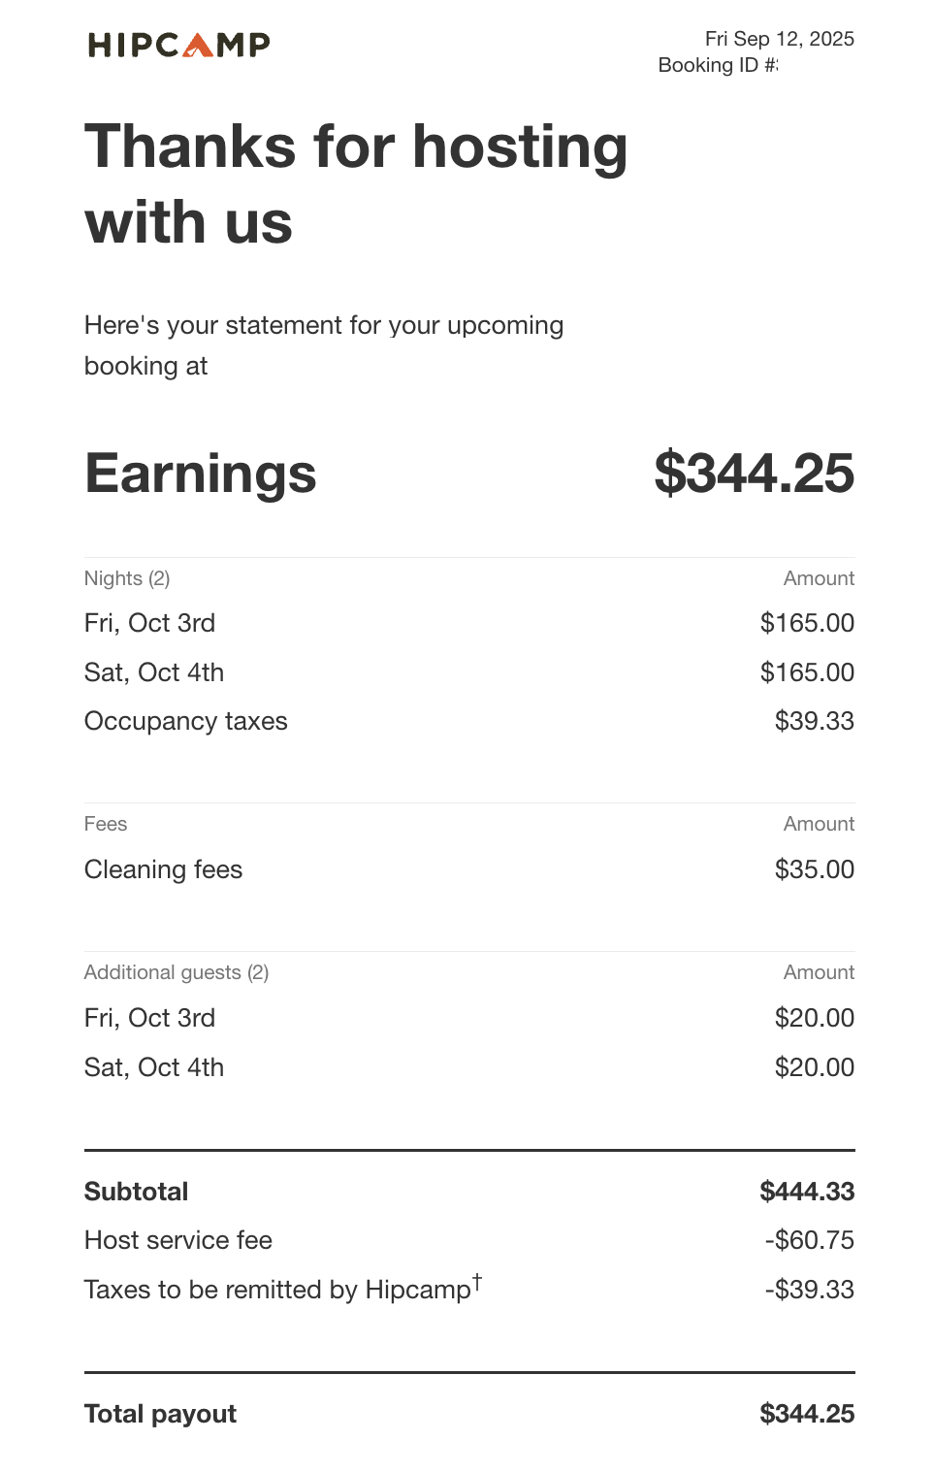Click the Fees section label

click(106, 824)
